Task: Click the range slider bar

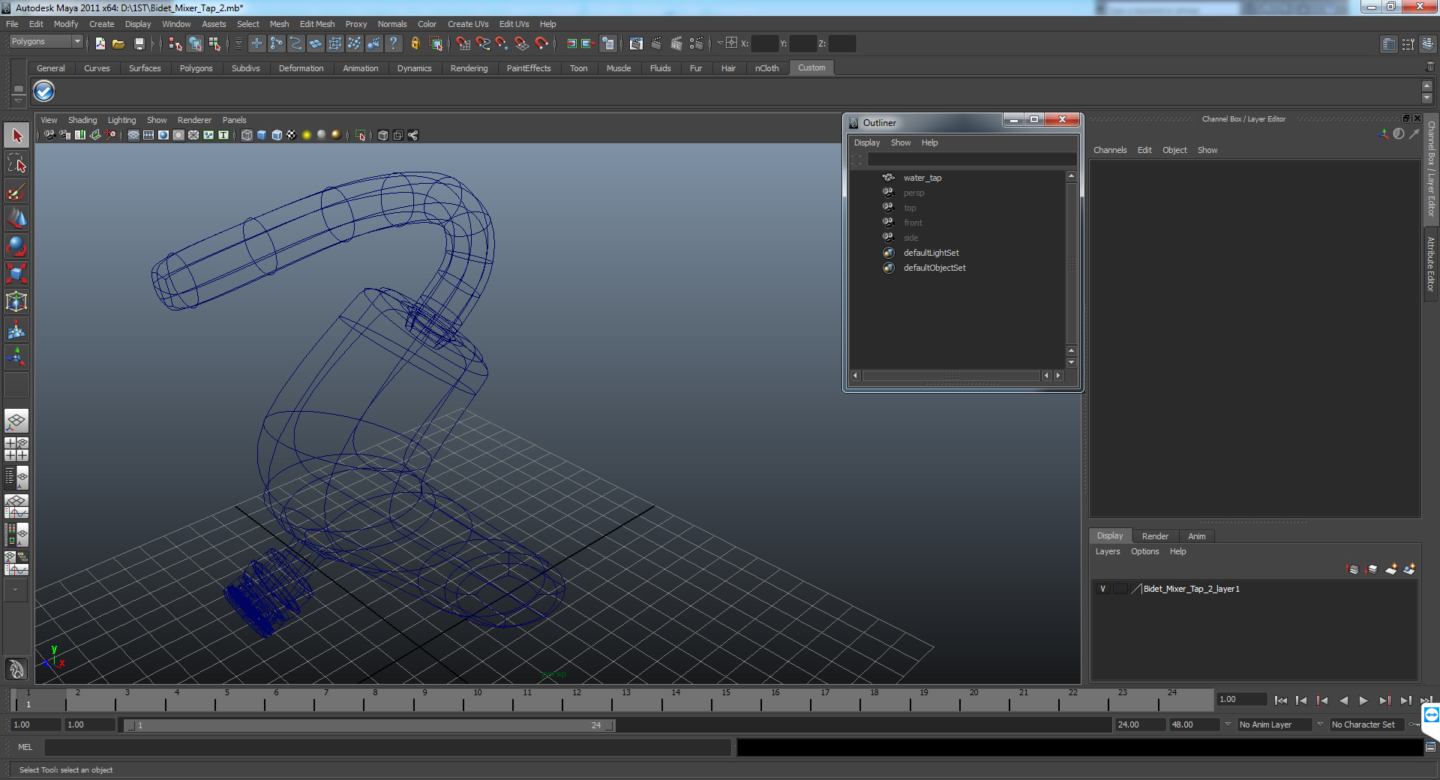Action: click(x=370, y=725)
